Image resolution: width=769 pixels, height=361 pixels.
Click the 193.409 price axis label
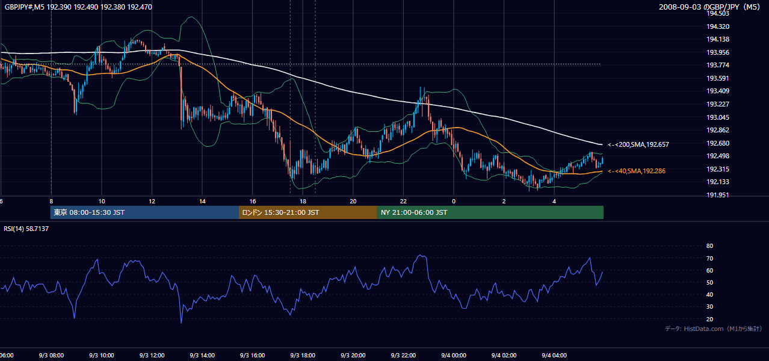(x=717, y=91)
